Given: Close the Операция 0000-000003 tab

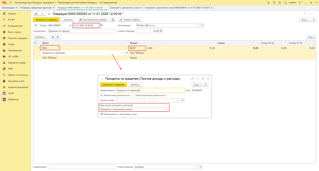Looking at the screenshot, I should click(x=106, y=8).
